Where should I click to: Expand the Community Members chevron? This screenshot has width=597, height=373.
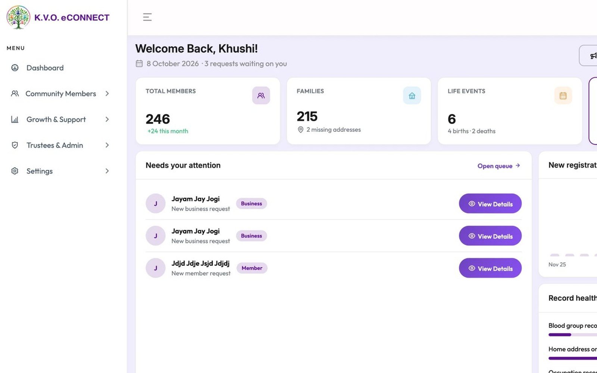[x=107, y=94]
